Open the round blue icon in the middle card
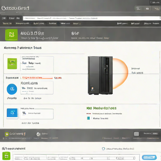The image size is (161, 161). [12, 89]
